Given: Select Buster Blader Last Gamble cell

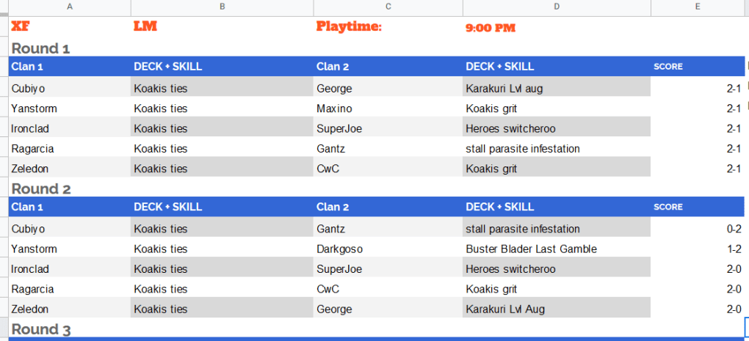Looking at the screenshot, I should pyautogui.click(x=557, y=249).
